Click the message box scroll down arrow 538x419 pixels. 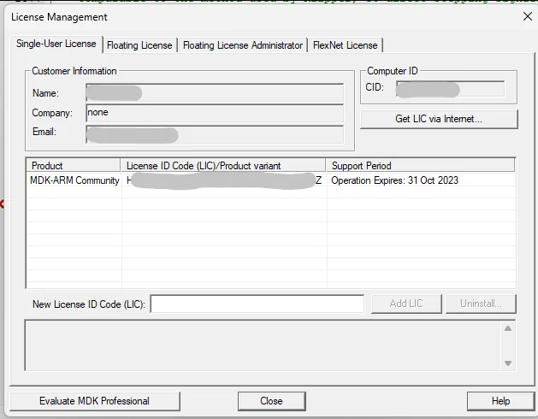(x=508, y=363)
